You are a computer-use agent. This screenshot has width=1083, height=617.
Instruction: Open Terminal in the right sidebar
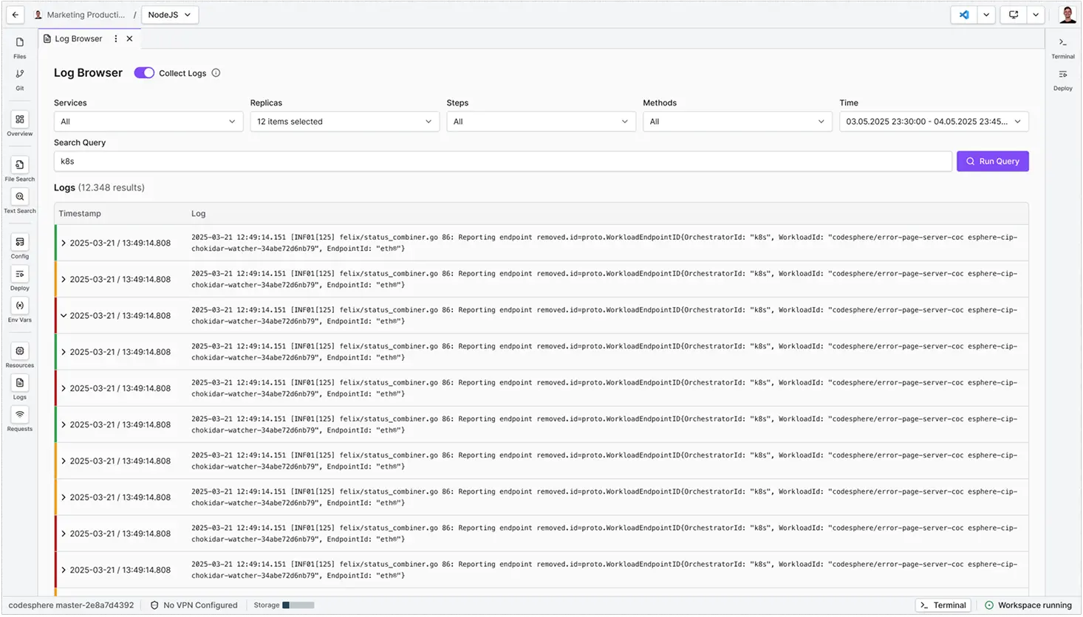[1063, 48]
